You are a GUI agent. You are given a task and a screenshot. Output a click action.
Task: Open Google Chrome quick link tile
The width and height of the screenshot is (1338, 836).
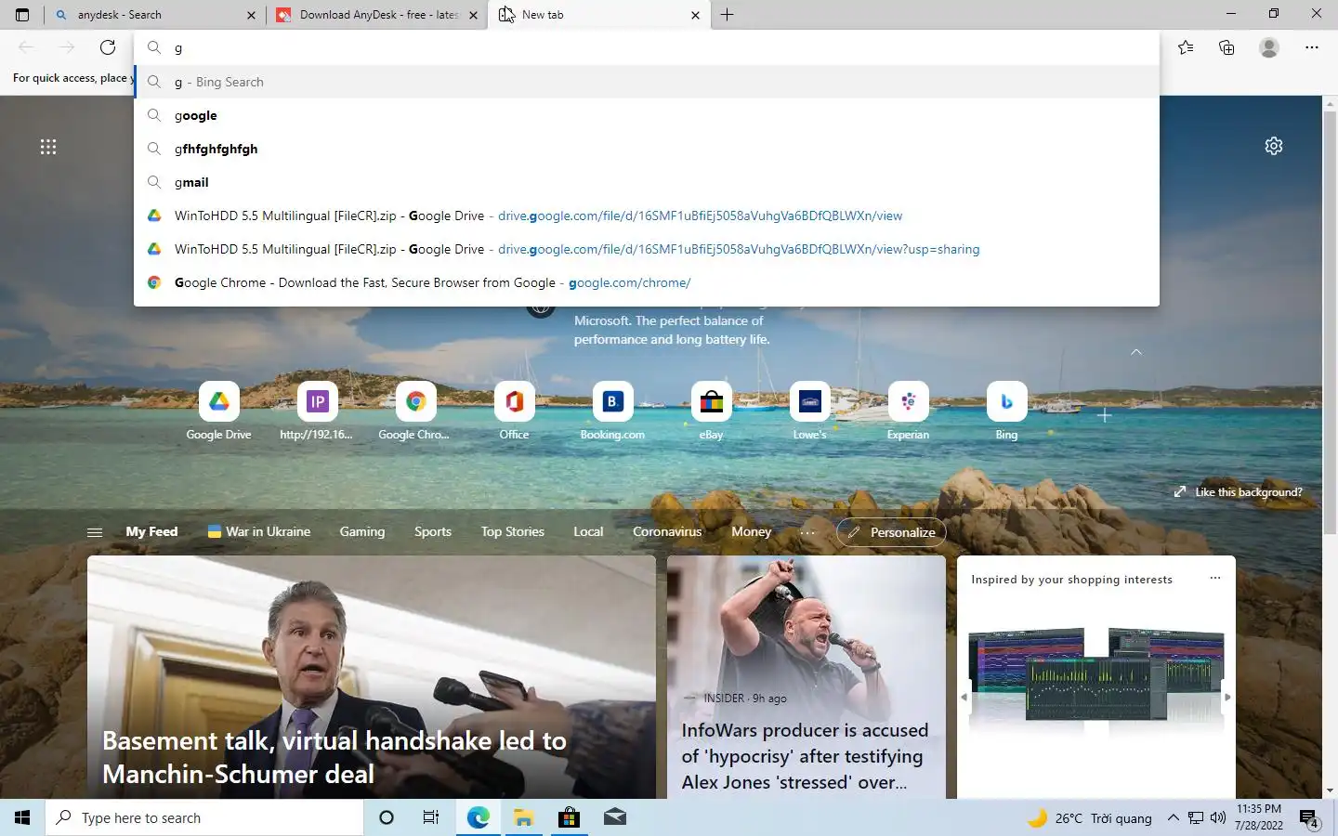pyautogui.click(x=415, y=411)
